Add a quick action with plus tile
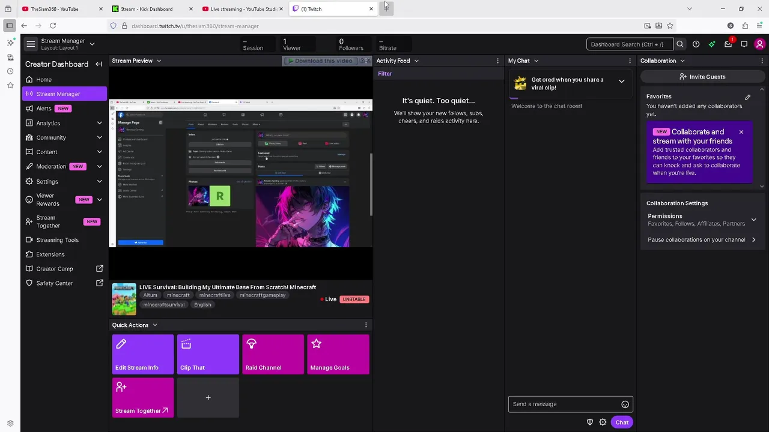The image size is (769, 432). (208, 398)
